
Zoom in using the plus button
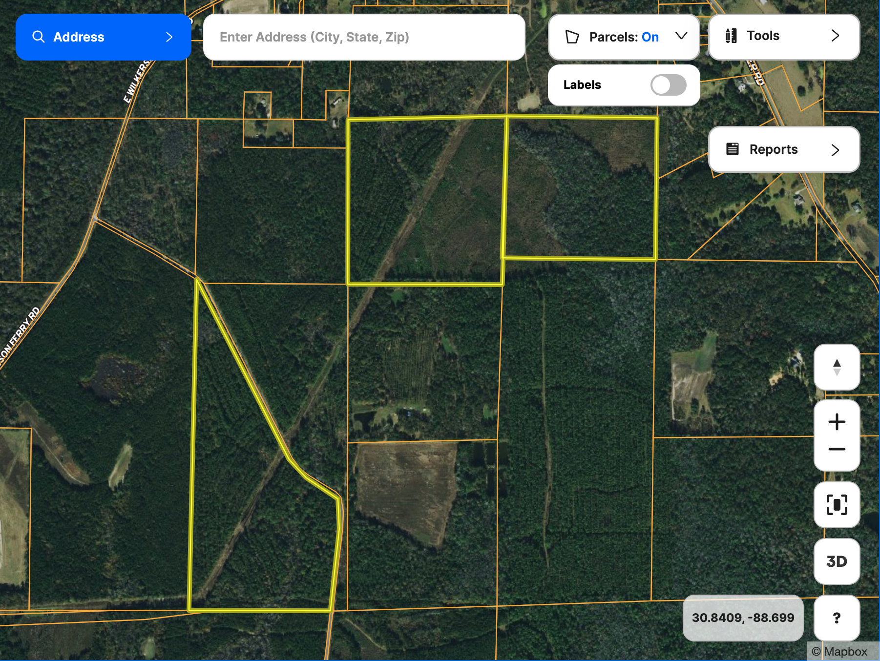pyautogui.click(x=837, y=422)
